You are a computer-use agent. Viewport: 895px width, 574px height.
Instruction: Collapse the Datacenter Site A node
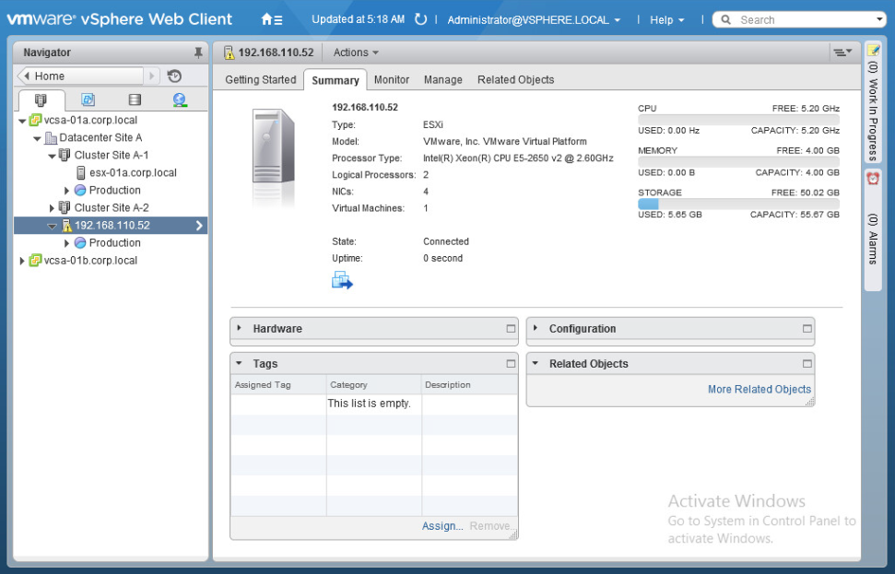coord(37,138)
